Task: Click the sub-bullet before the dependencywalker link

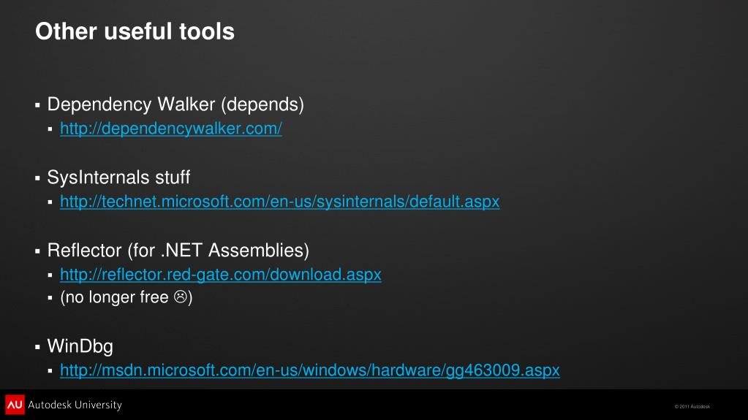Action: click(x=50, y=129)
